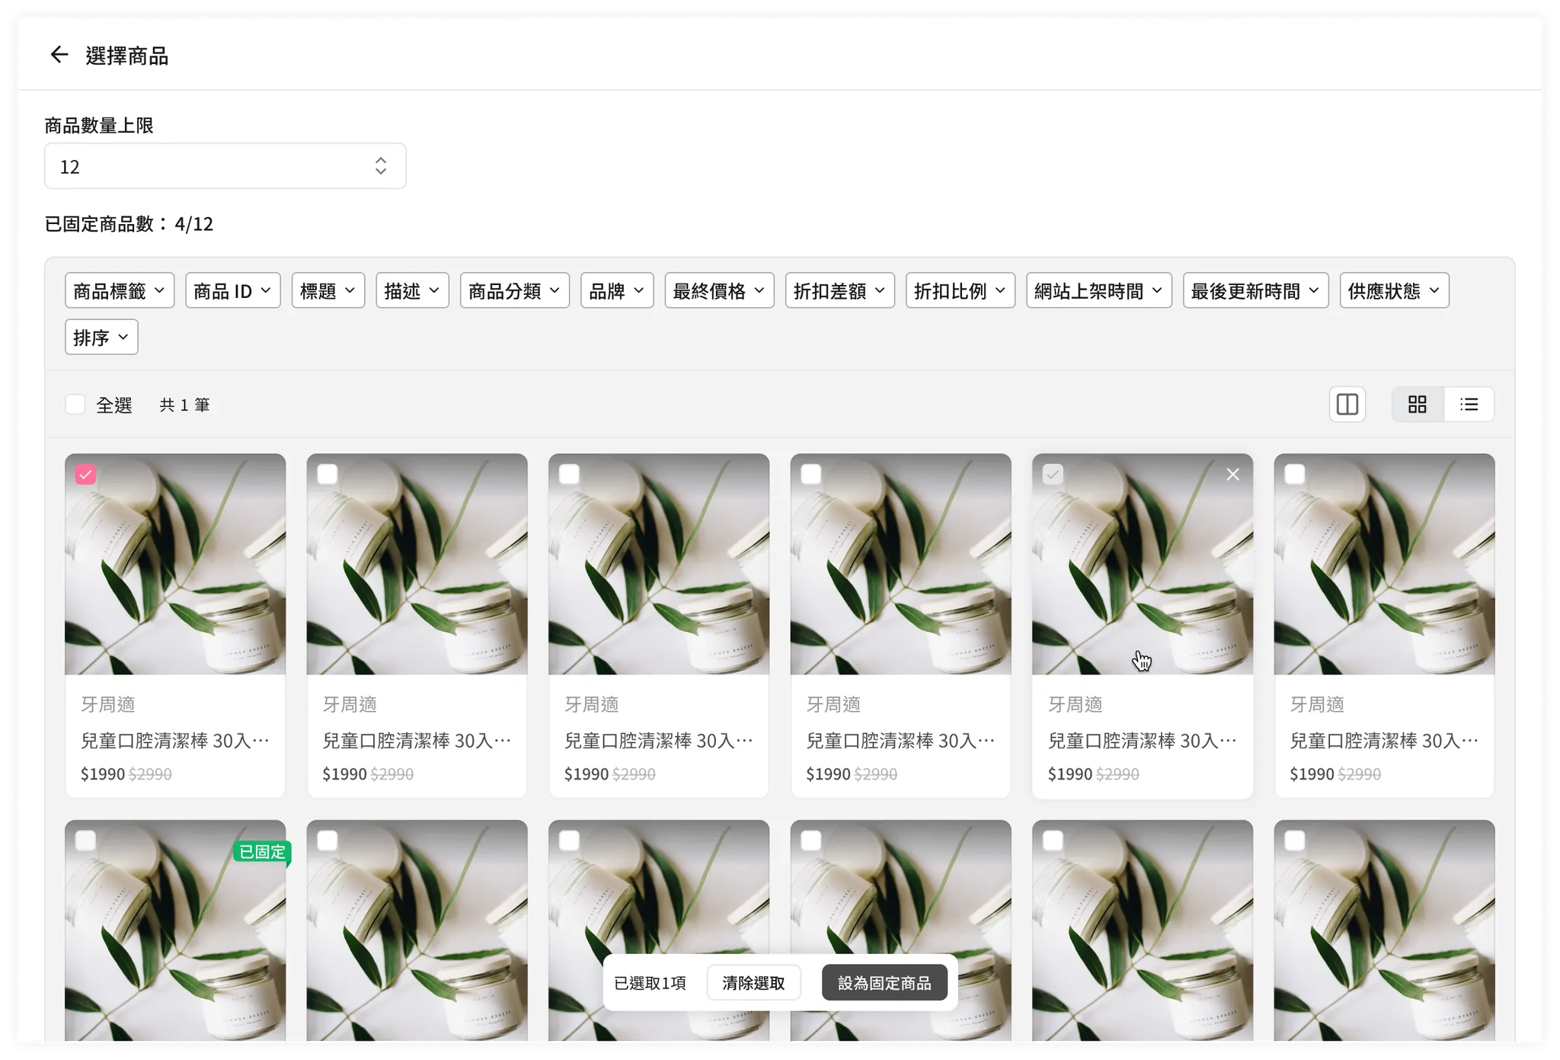Click the X on the hovered product card
Viewport: 1560px width, 1060px height.
(1232, 475)
